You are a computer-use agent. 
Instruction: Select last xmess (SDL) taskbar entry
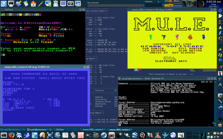click(119, 130)
